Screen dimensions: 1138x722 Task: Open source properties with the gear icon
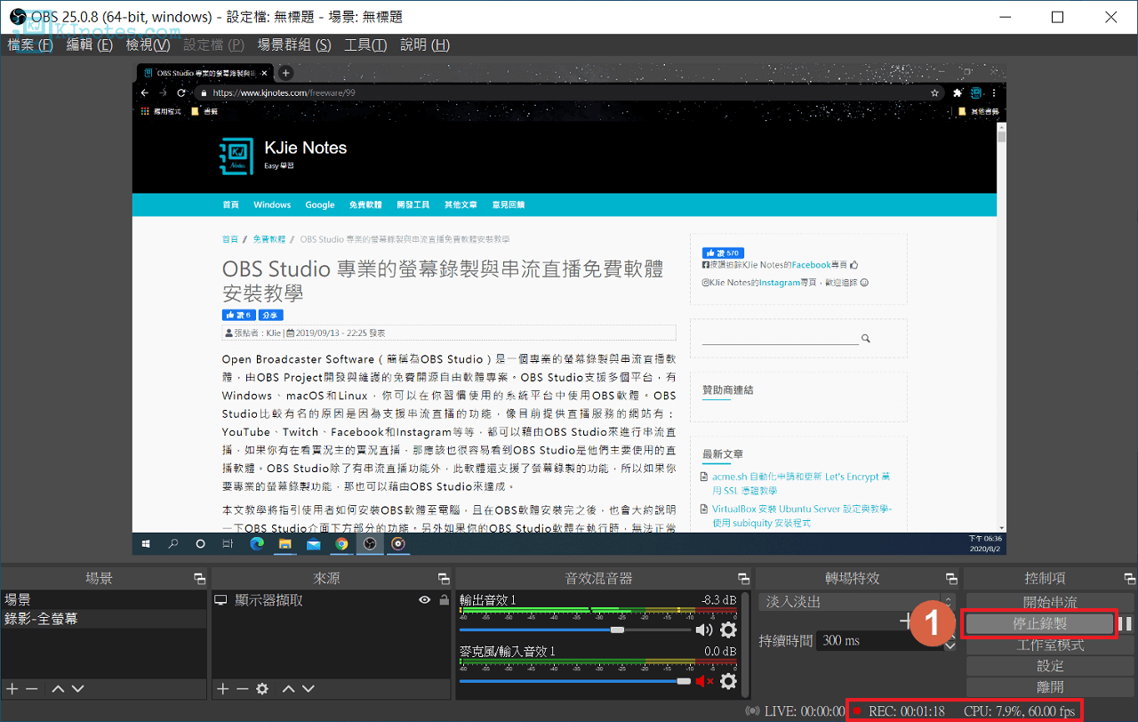point(262,689)
